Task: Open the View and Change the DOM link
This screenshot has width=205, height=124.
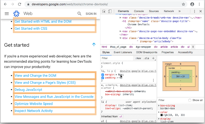Action: point(35,76)
